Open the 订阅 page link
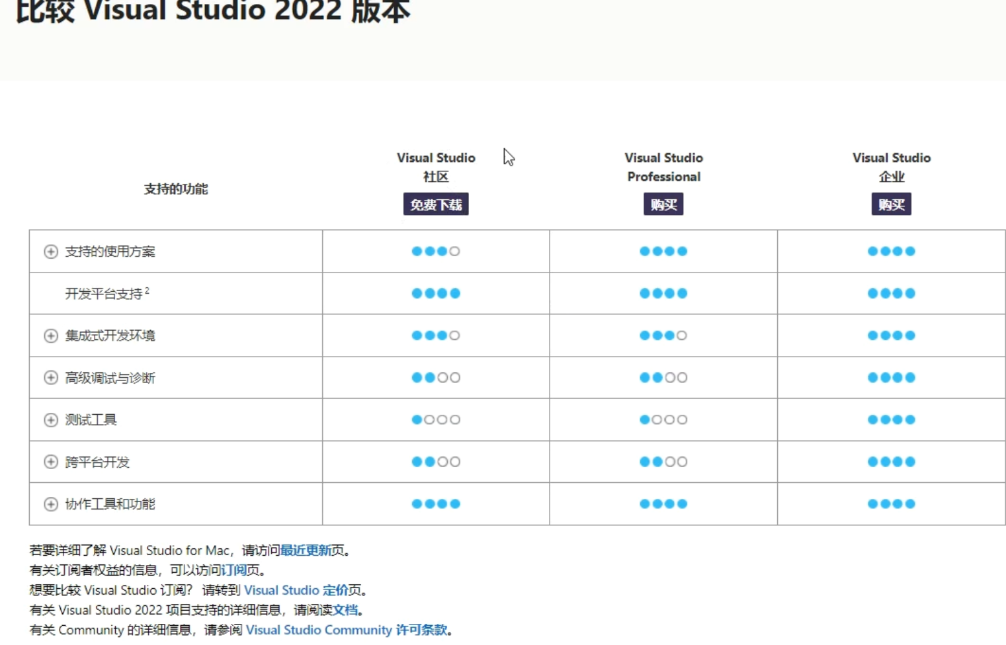This screenshot has width=1006, height=645. tap(233, 570)
